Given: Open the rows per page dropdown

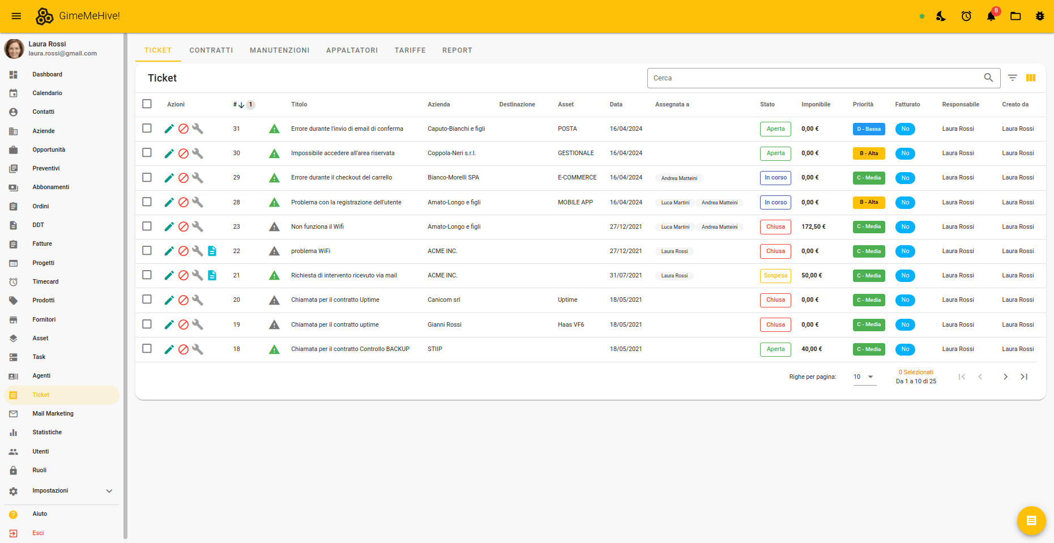Looking at the screenshot, I should click(x=864, y=377).
